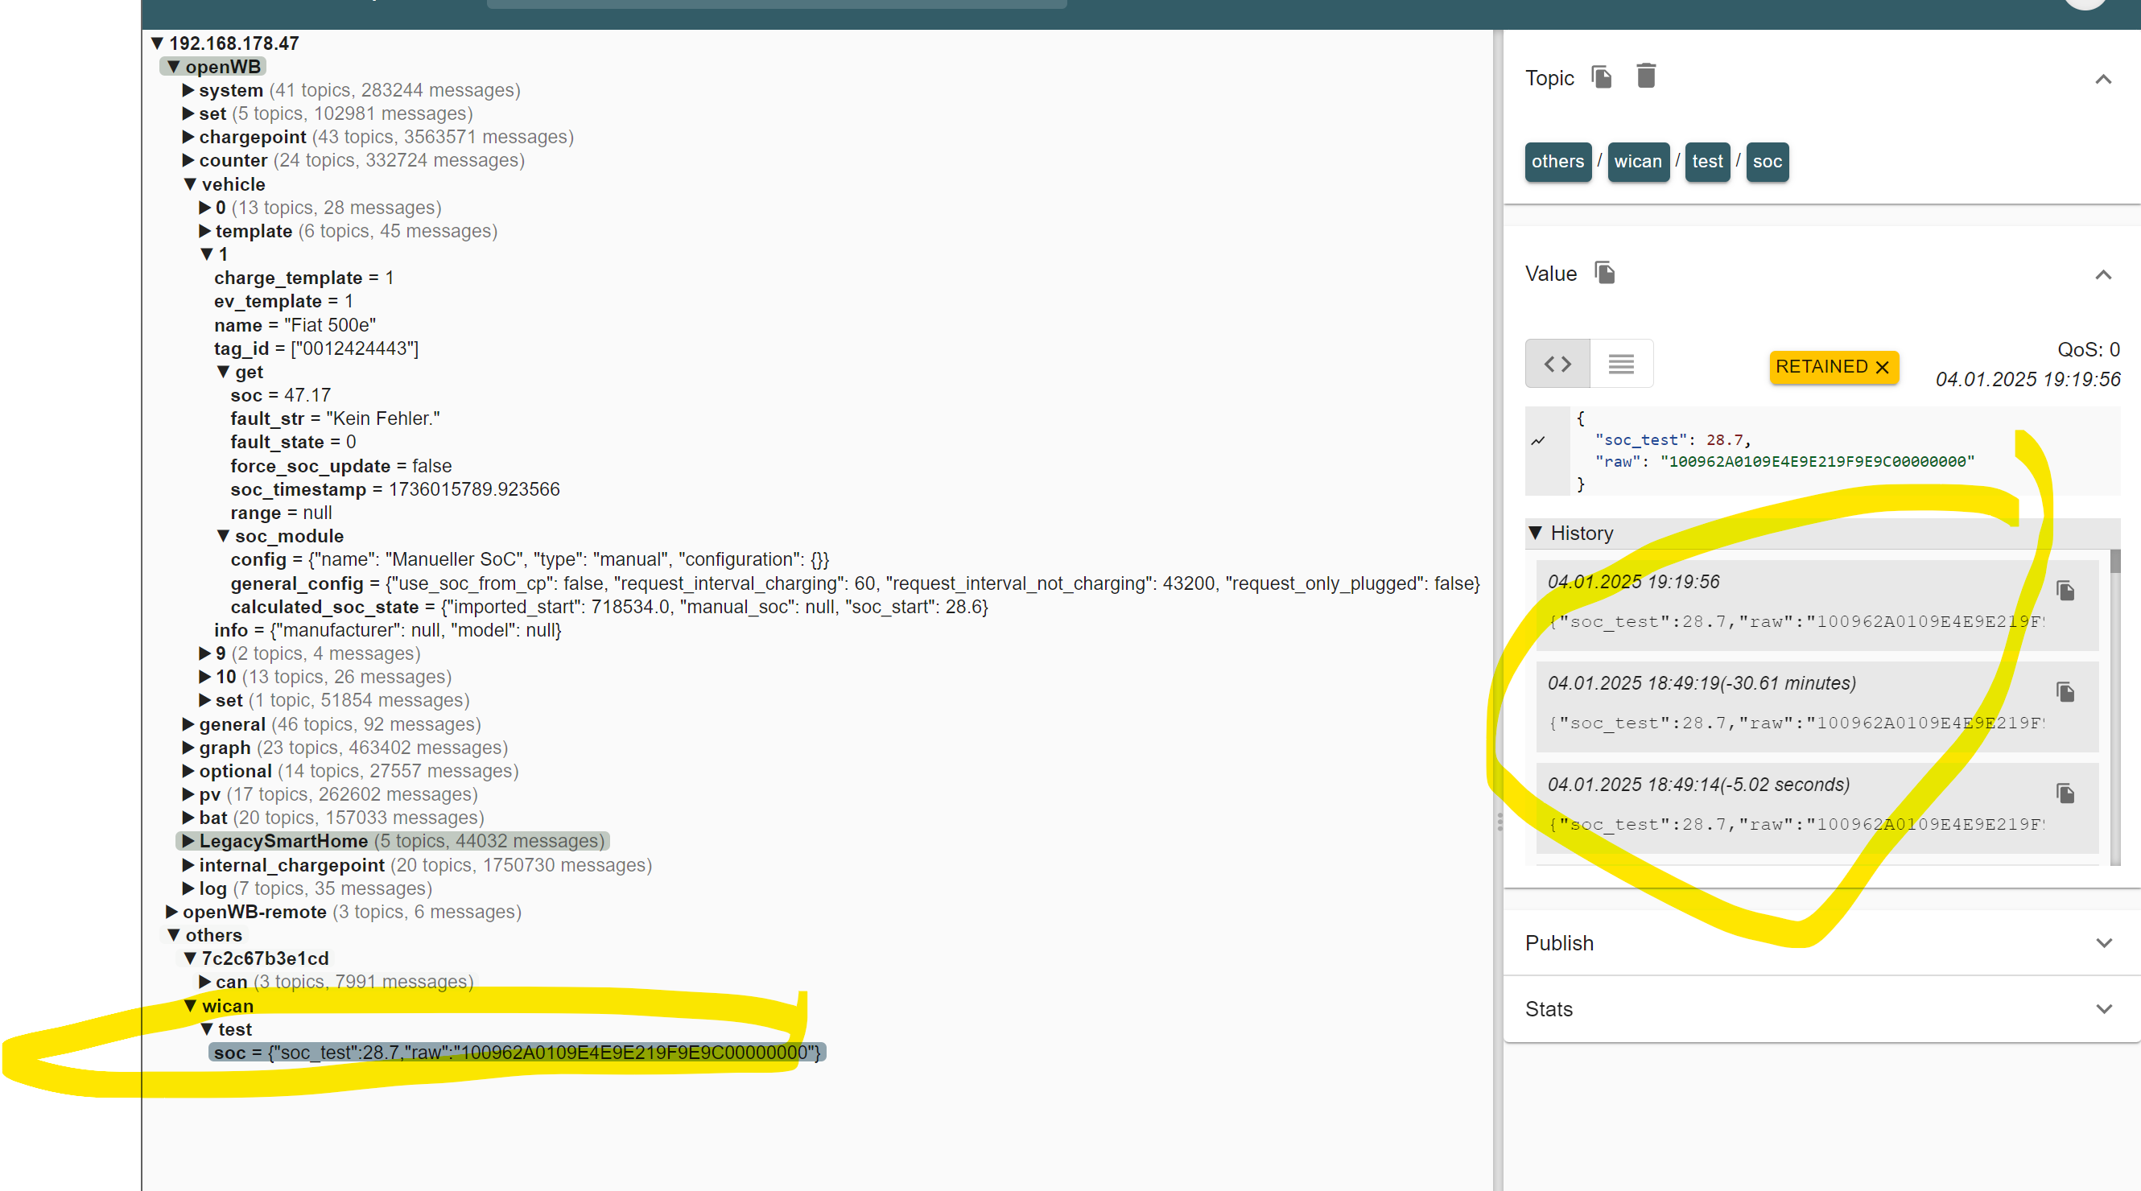The width and height of the screenshot is (2141, 1191).
Task: Click the trash icon to delete topic
Action: (1646, 76)
